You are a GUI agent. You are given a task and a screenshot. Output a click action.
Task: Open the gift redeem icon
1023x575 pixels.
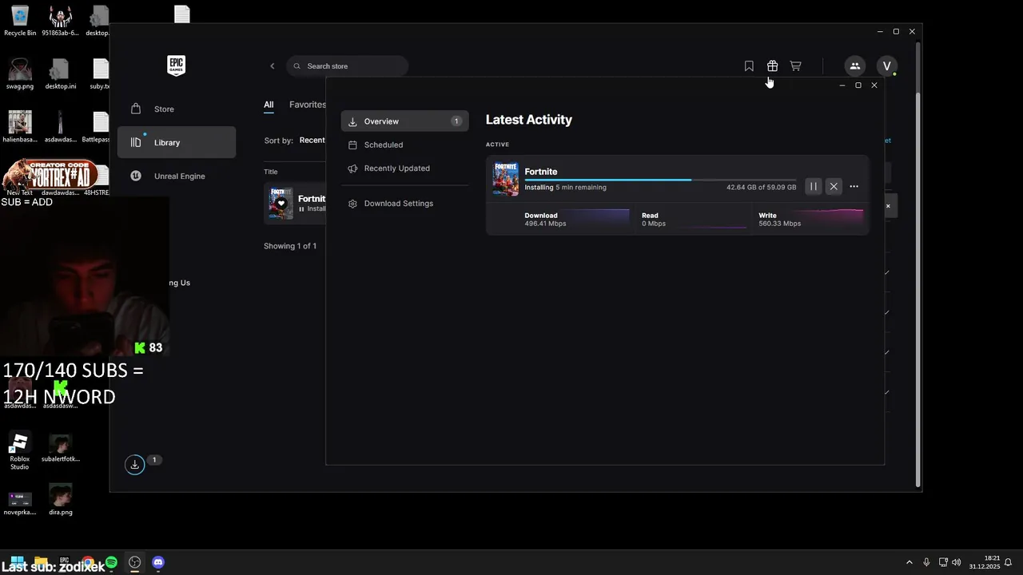772,66
